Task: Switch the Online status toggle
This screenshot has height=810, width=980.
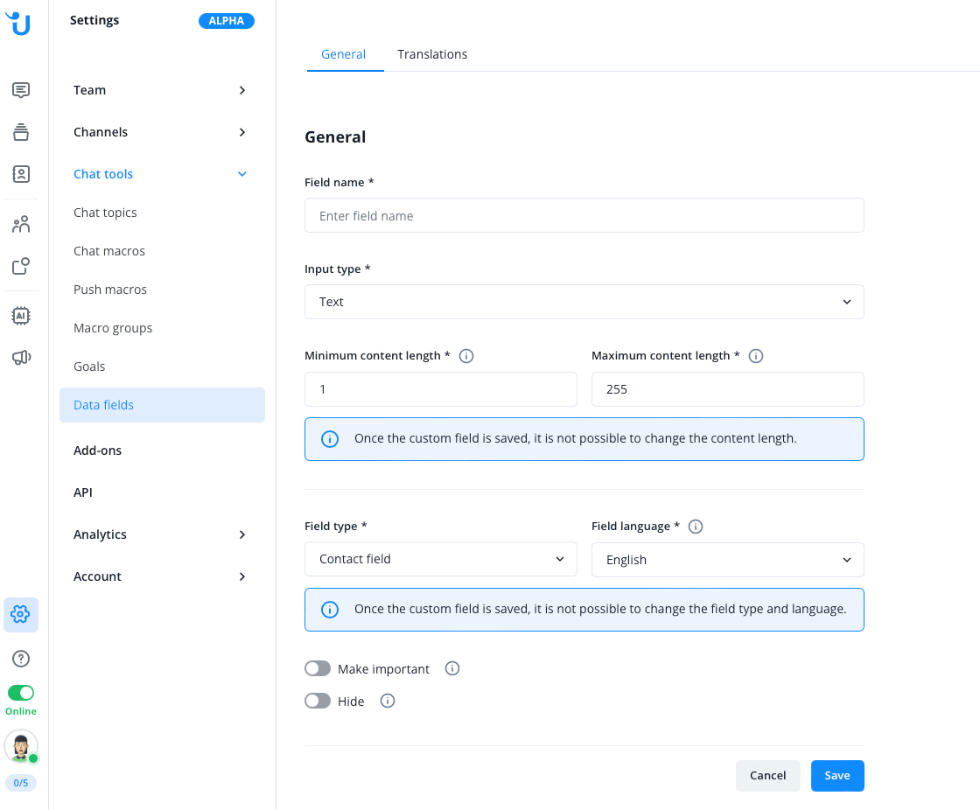Action: tap(21, 693)
